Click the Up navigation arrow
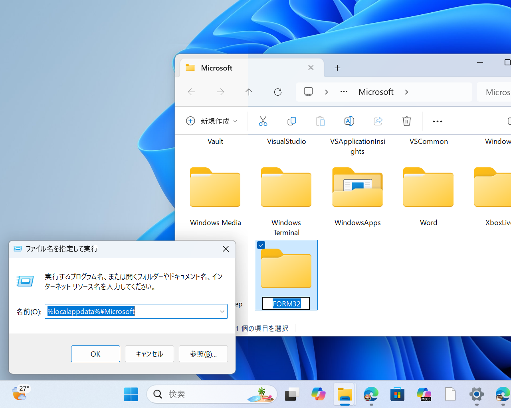The width and height of the screenshot is (511, 408). (249, 92)
